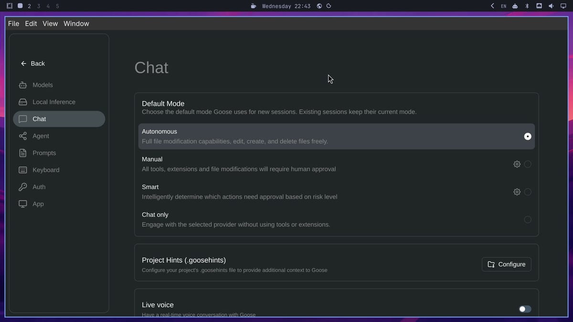Click the Prompts document icon
Viewport: 573px width, 322px height.
click(23, 153)
